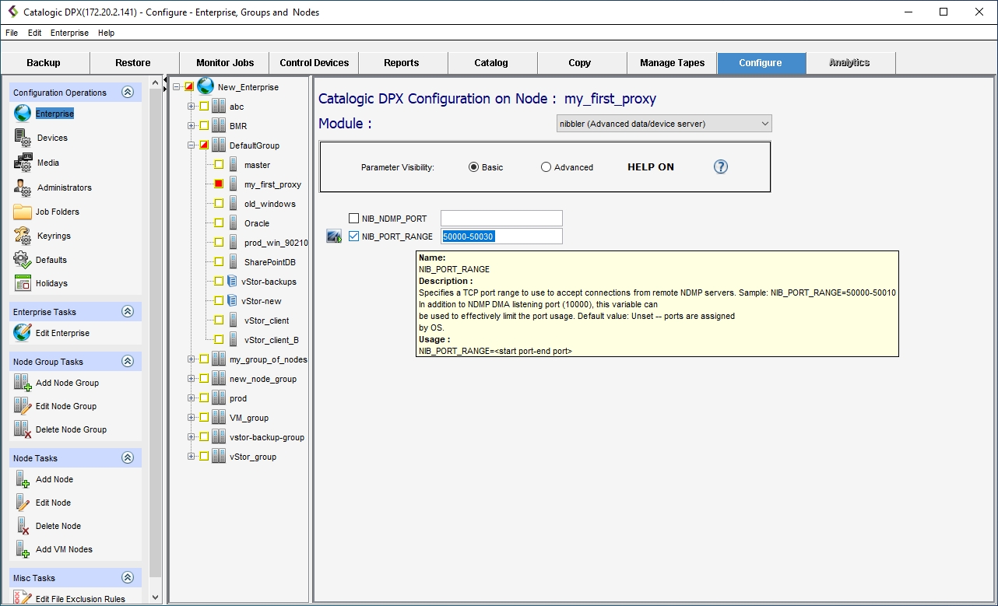The height and width of the screenshot is (606, 998).
Task: Click Add VM Nodes task
Action: (x=64, y=549)
